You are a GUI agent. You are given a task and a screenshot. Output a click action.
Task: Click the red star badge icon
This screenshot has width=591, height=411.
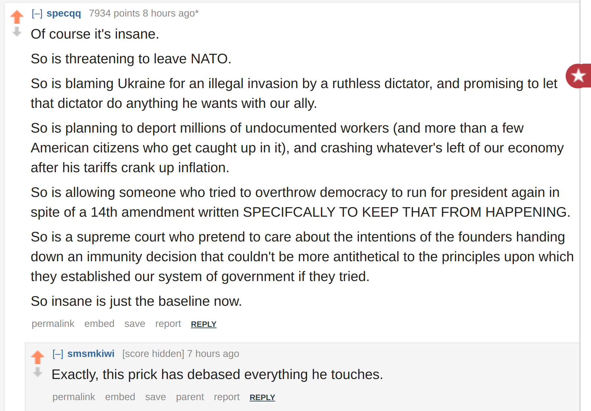[x=578, y=76]
